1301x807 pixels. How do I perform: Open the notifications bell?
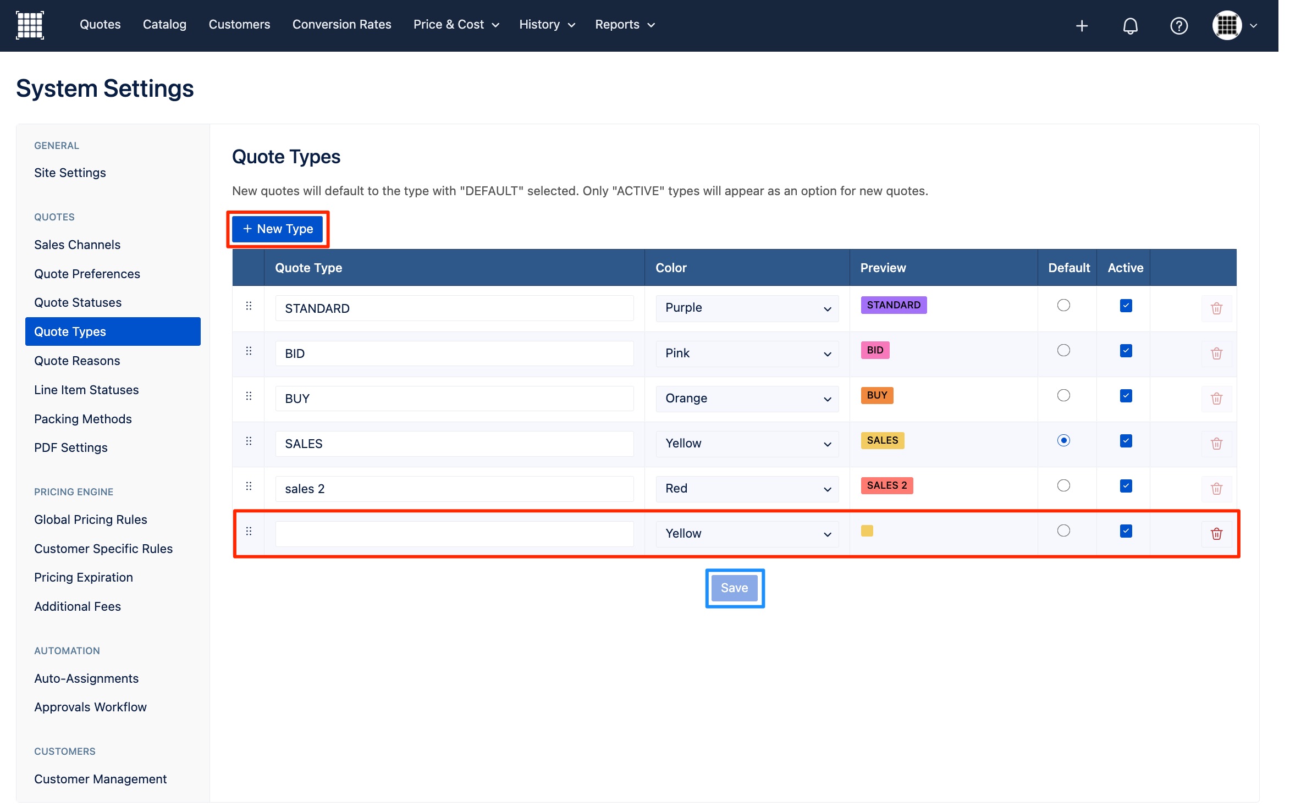(1130, 25)
